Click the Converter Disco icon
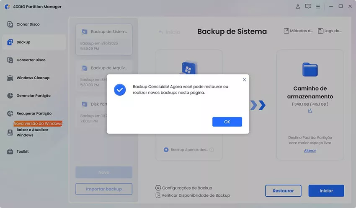 [x=10, y=60]
